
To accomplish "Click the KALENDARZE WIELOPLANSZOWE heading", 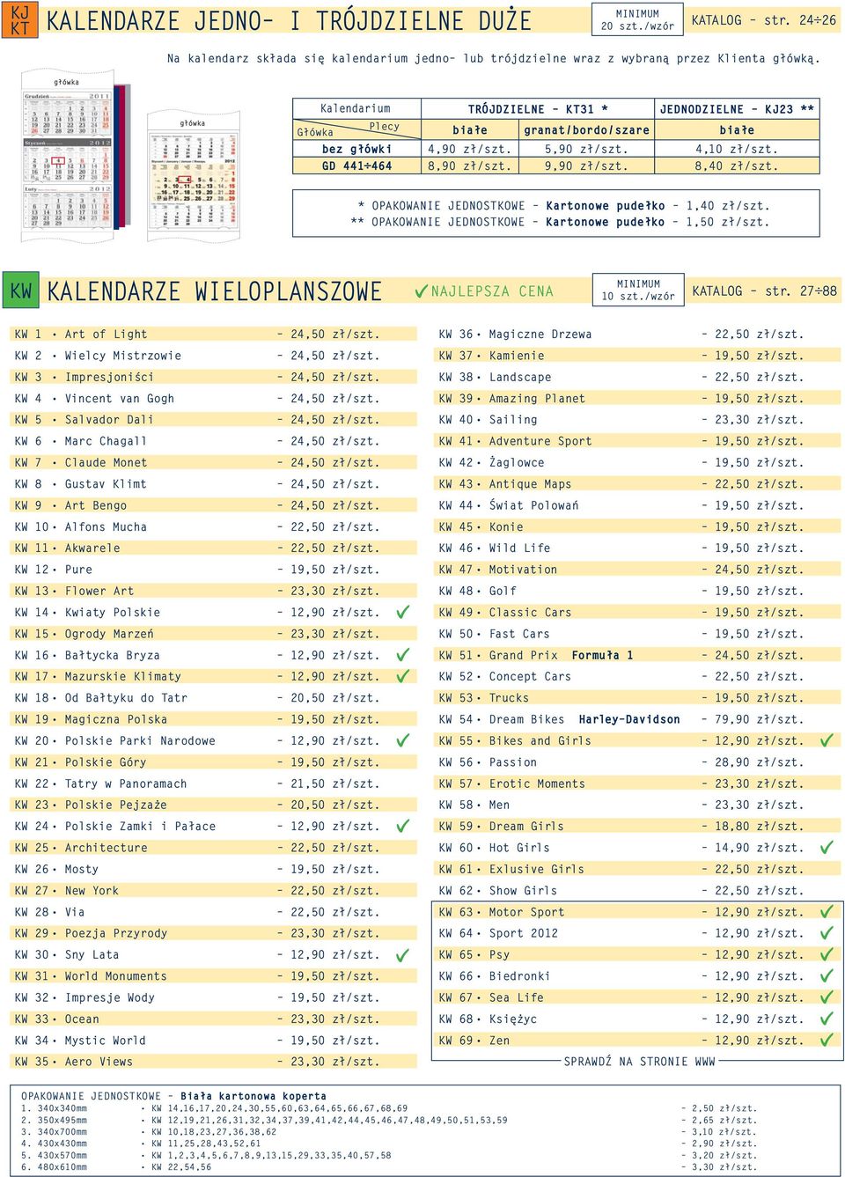I will coord(214,291).
